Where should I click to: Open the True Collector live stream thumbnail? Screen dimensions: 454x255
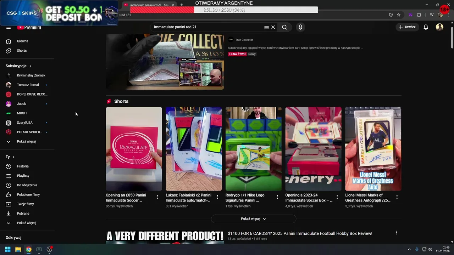click(165, 62)
